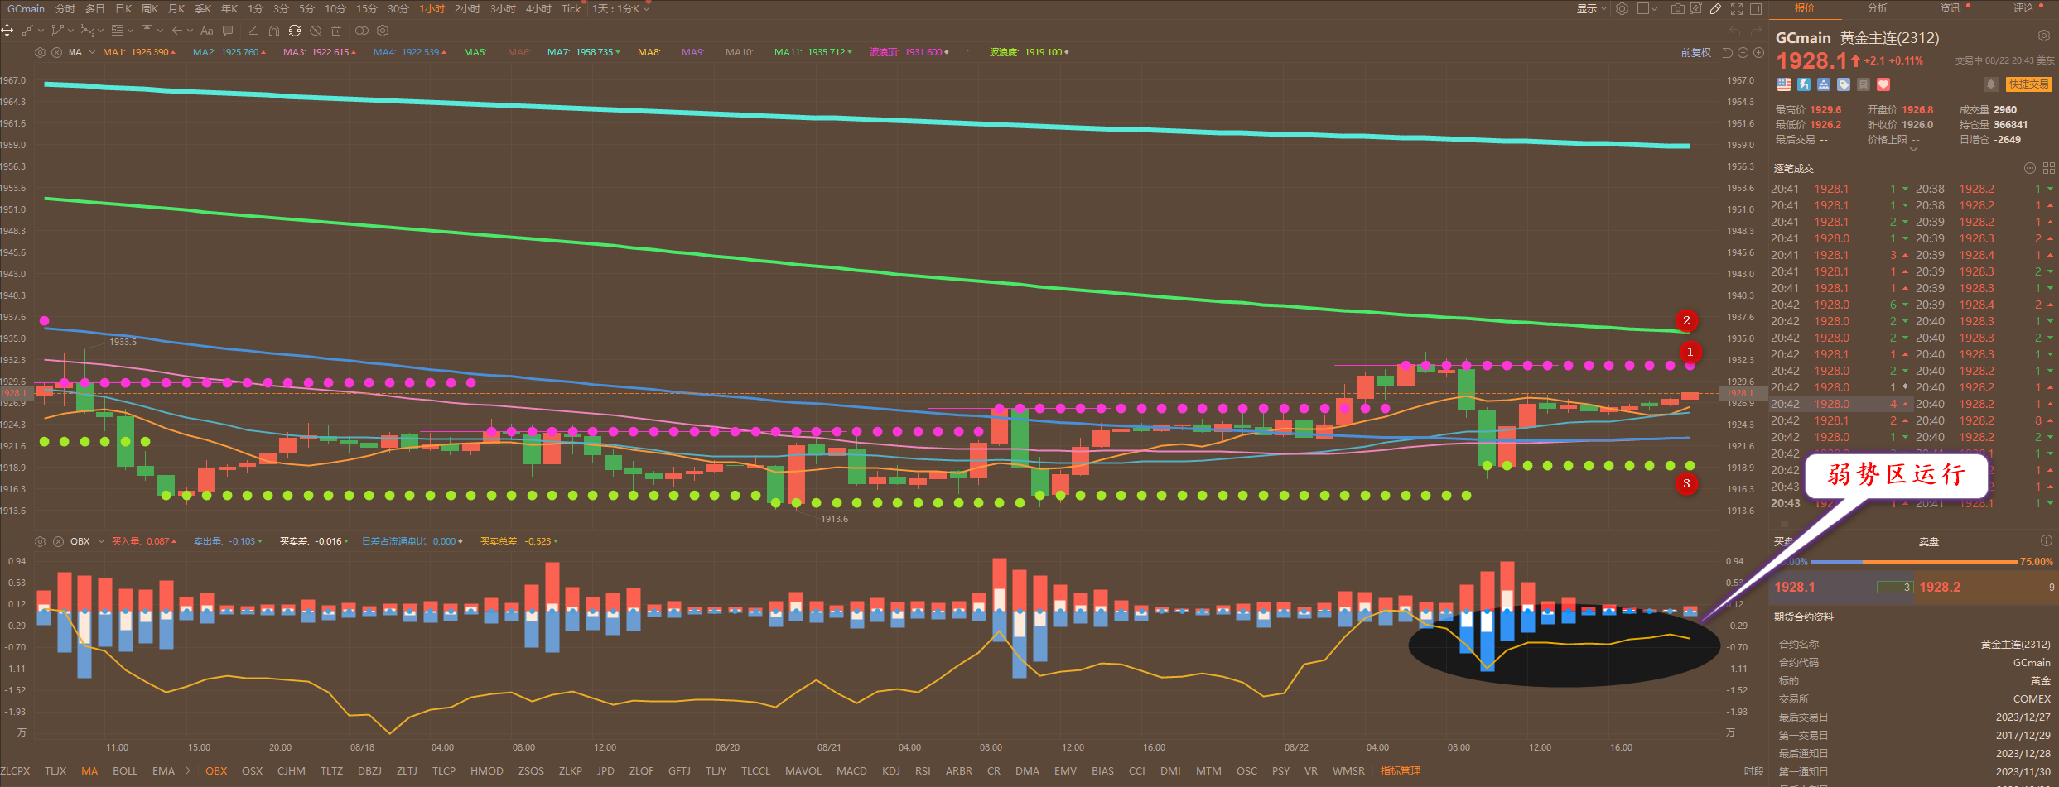Image resolution: width=2059 pixels, height=787 pixels.
Task: Toggle 波浪底 marker visibility
Action: (x=1029, y=52)
